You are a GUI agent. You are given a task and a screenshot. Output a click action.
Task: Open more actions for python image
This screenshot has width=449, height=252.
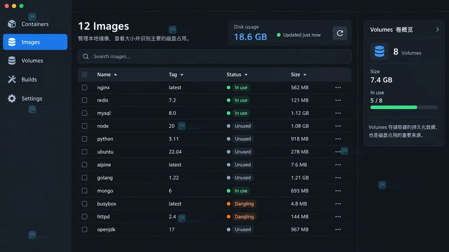coord(338,139)
